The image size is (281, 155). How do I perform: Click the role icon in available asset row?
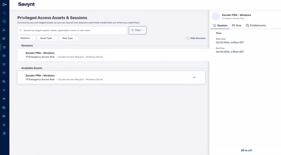27,79
